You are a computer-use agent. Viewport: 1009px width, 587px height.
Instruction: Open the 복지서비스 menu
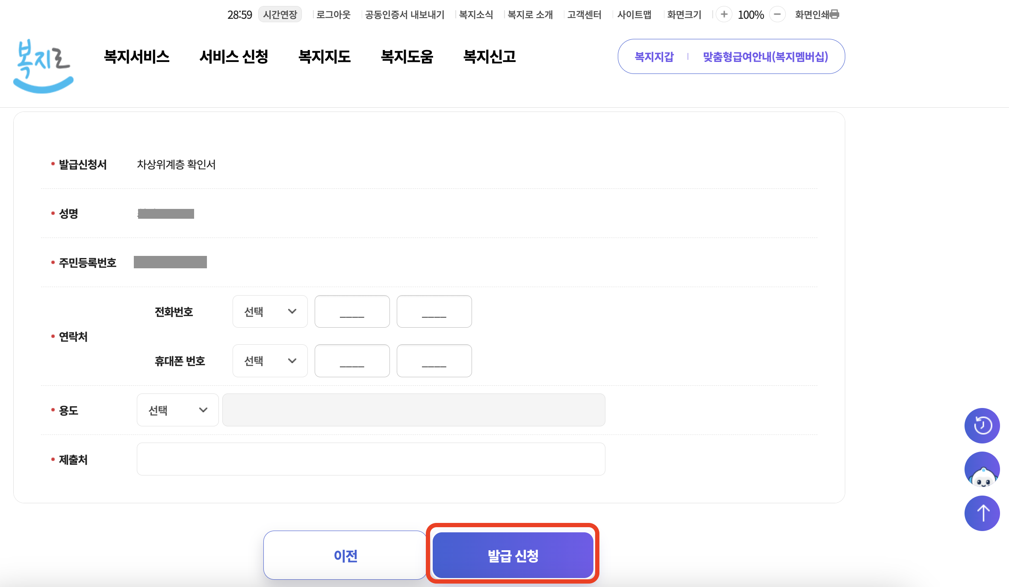pos(137,56)
